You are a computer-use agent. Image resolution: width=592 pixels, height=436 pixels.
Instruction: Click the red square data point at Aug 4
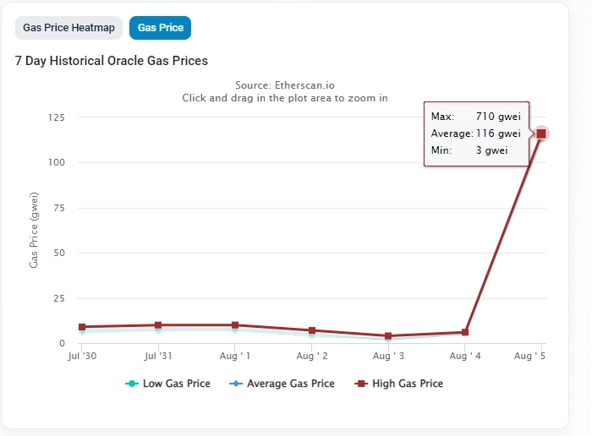(x=465, y=332)
